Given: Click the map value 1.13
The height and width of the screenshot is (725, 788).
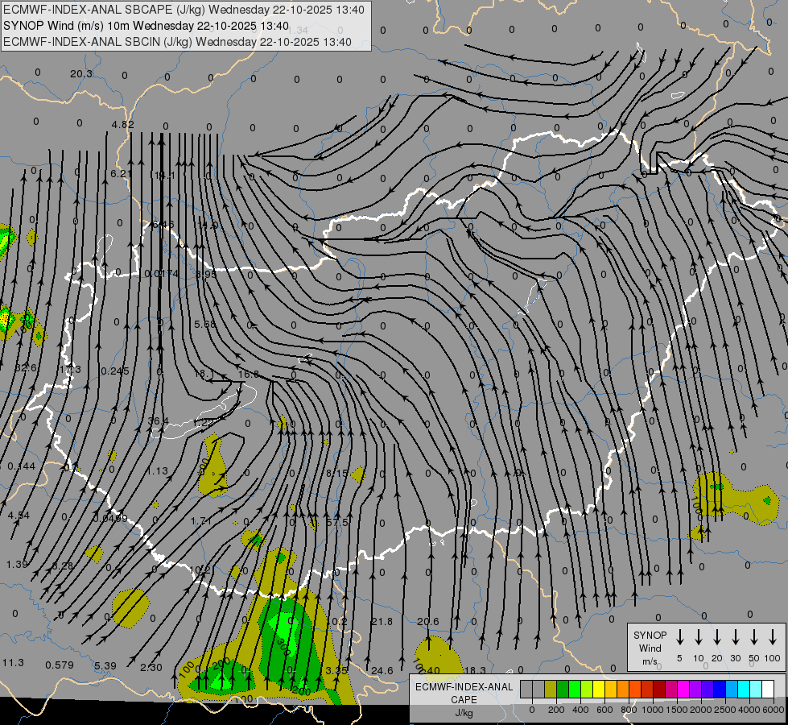Looking at the screenshot, I should tap(157, 471).
